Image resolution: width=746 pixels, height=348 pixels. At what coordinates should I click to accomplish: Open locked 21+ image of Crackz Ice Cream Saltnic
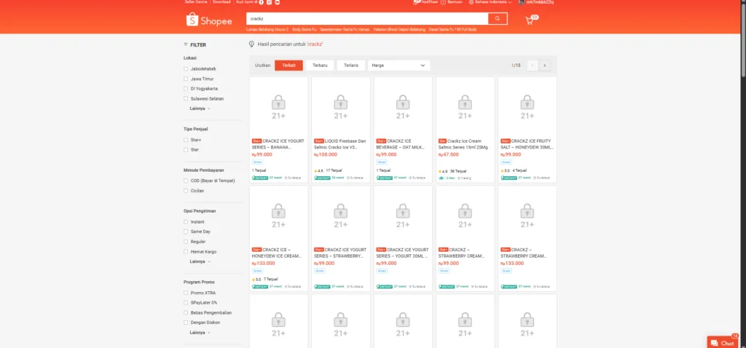click(466, 106)
